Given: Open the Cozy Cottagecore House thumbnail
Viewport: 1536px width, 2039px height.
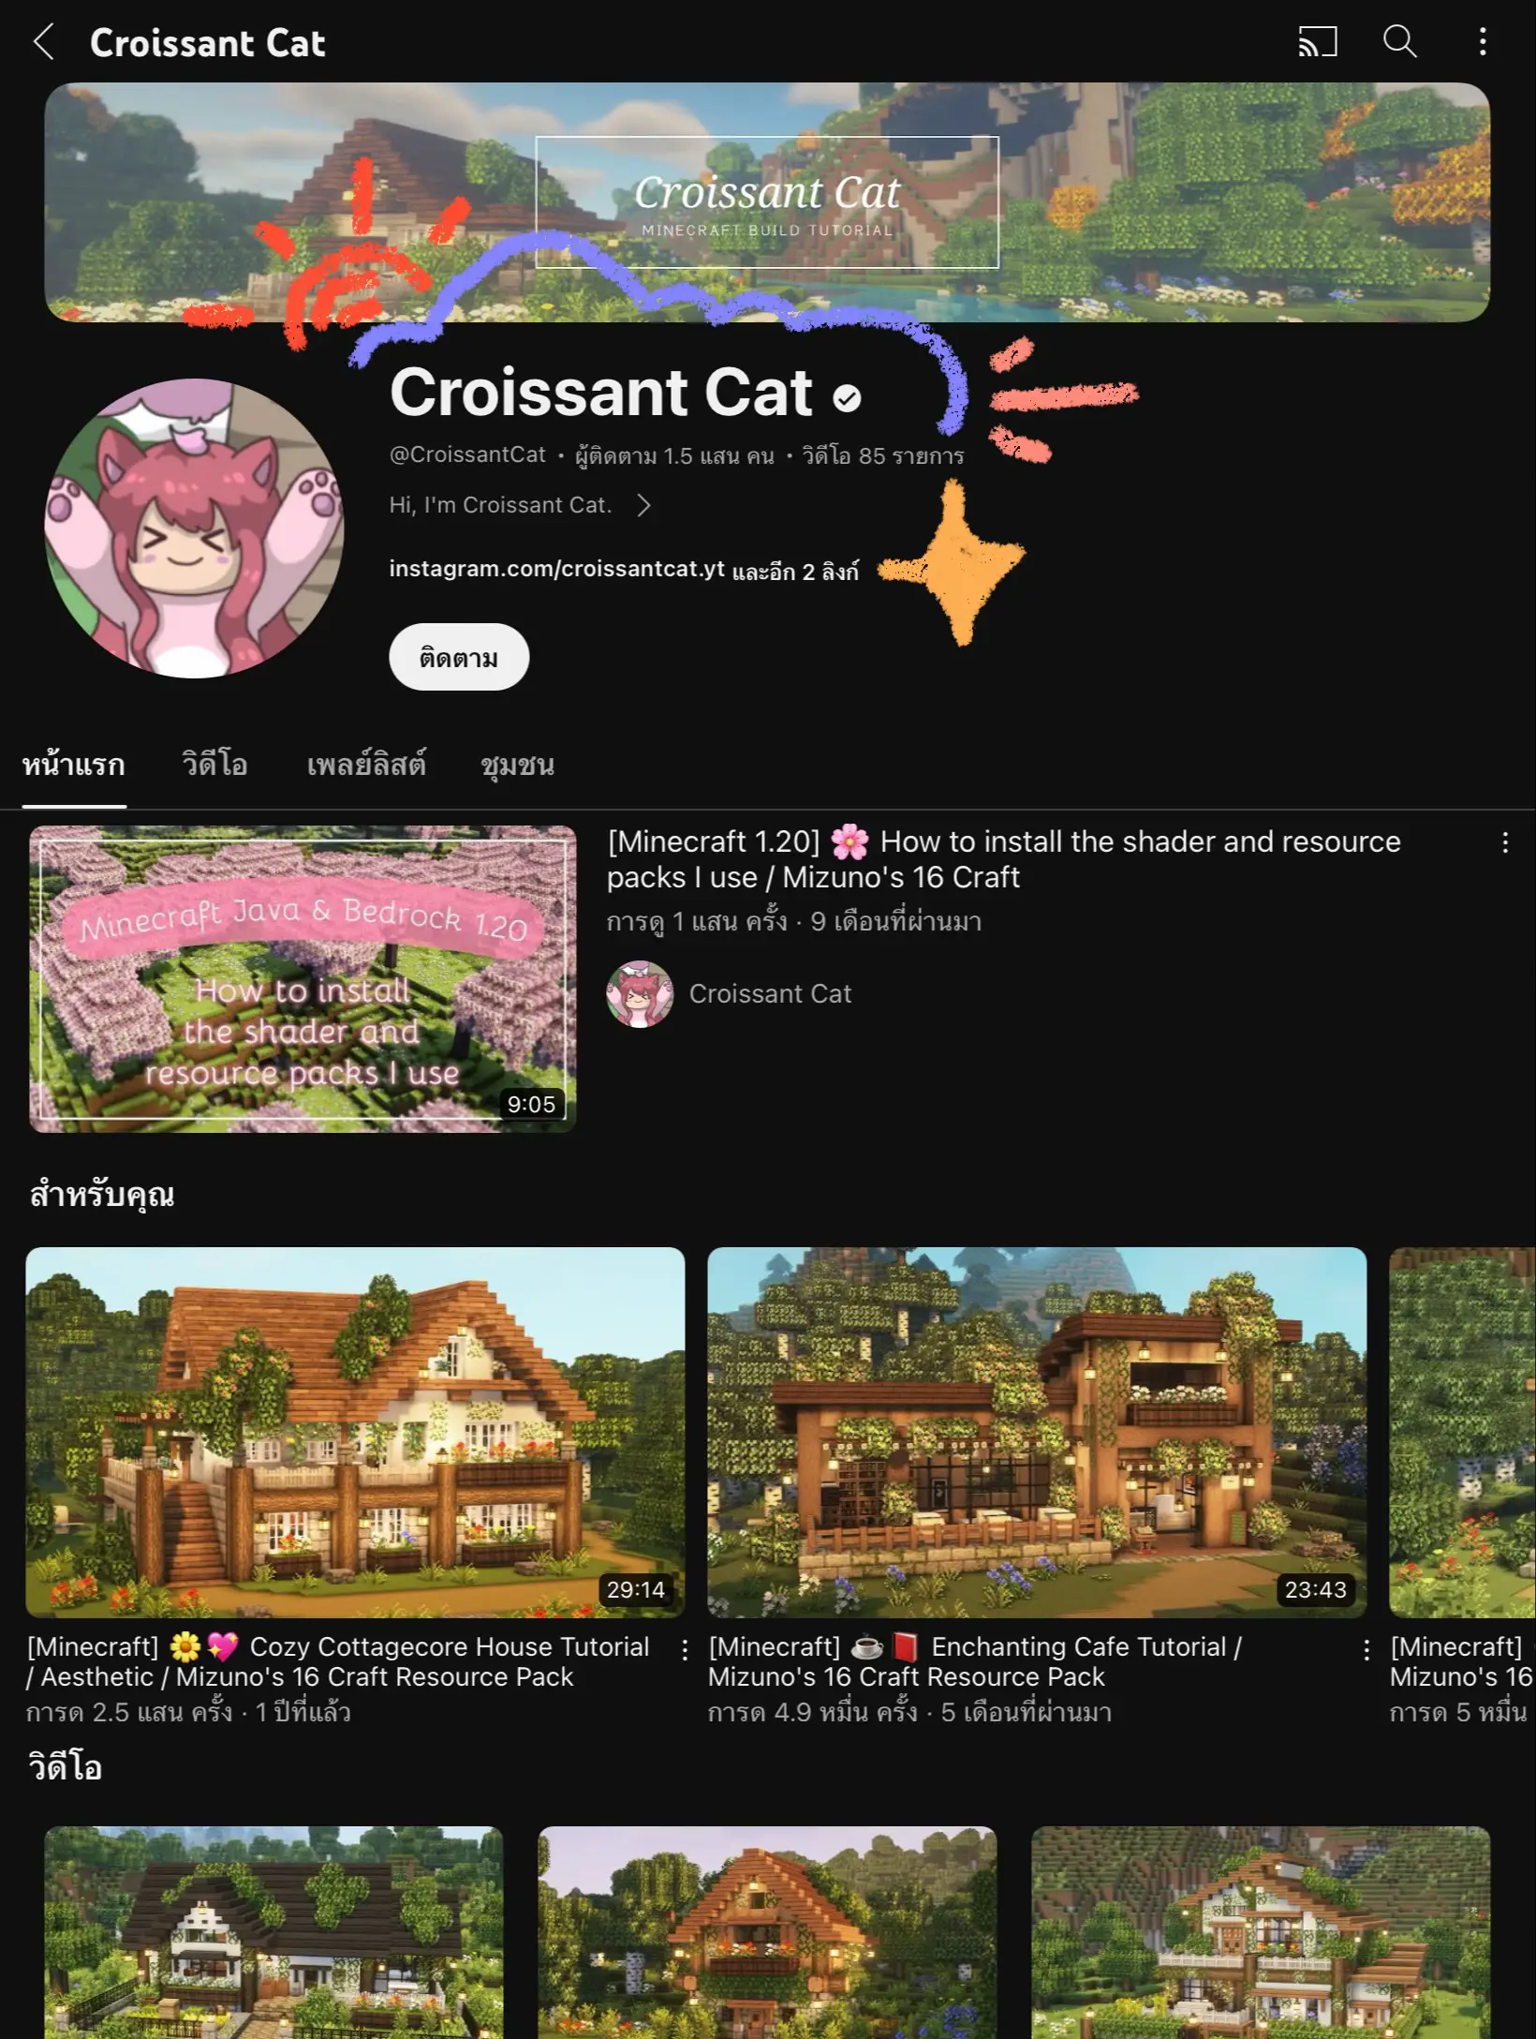Looking at the screenshot, I should click(355, 1433).
